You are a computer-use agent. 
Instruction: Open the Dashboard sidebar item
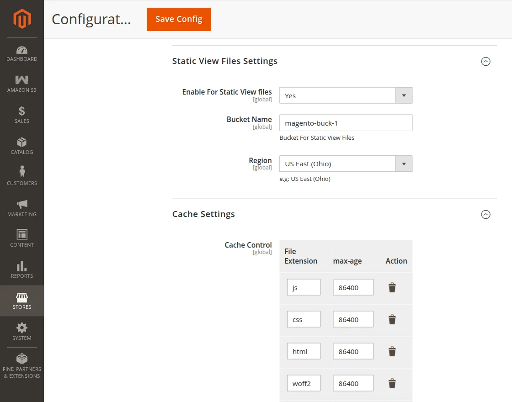22,53
